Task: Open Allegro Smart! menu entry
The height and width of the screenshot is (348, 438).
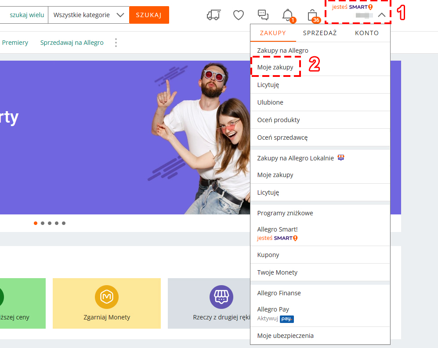Action: coord(320,233)
